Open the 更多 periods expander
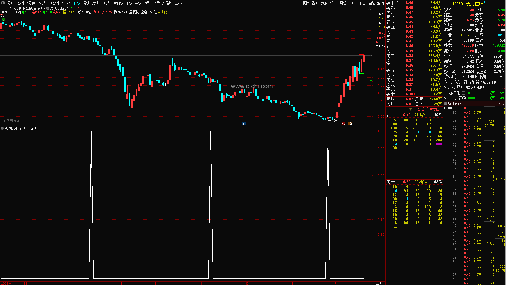Viewport: 506px width, 285px height. tap(178, 3)
